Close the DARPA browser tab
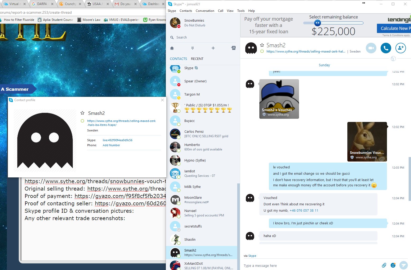Screen dimensions: 411x270 [52, 4]
